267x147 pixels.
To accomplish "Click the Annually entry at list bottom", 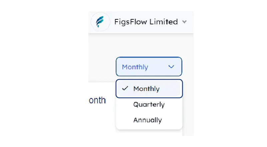I will [x=147, y=120].
